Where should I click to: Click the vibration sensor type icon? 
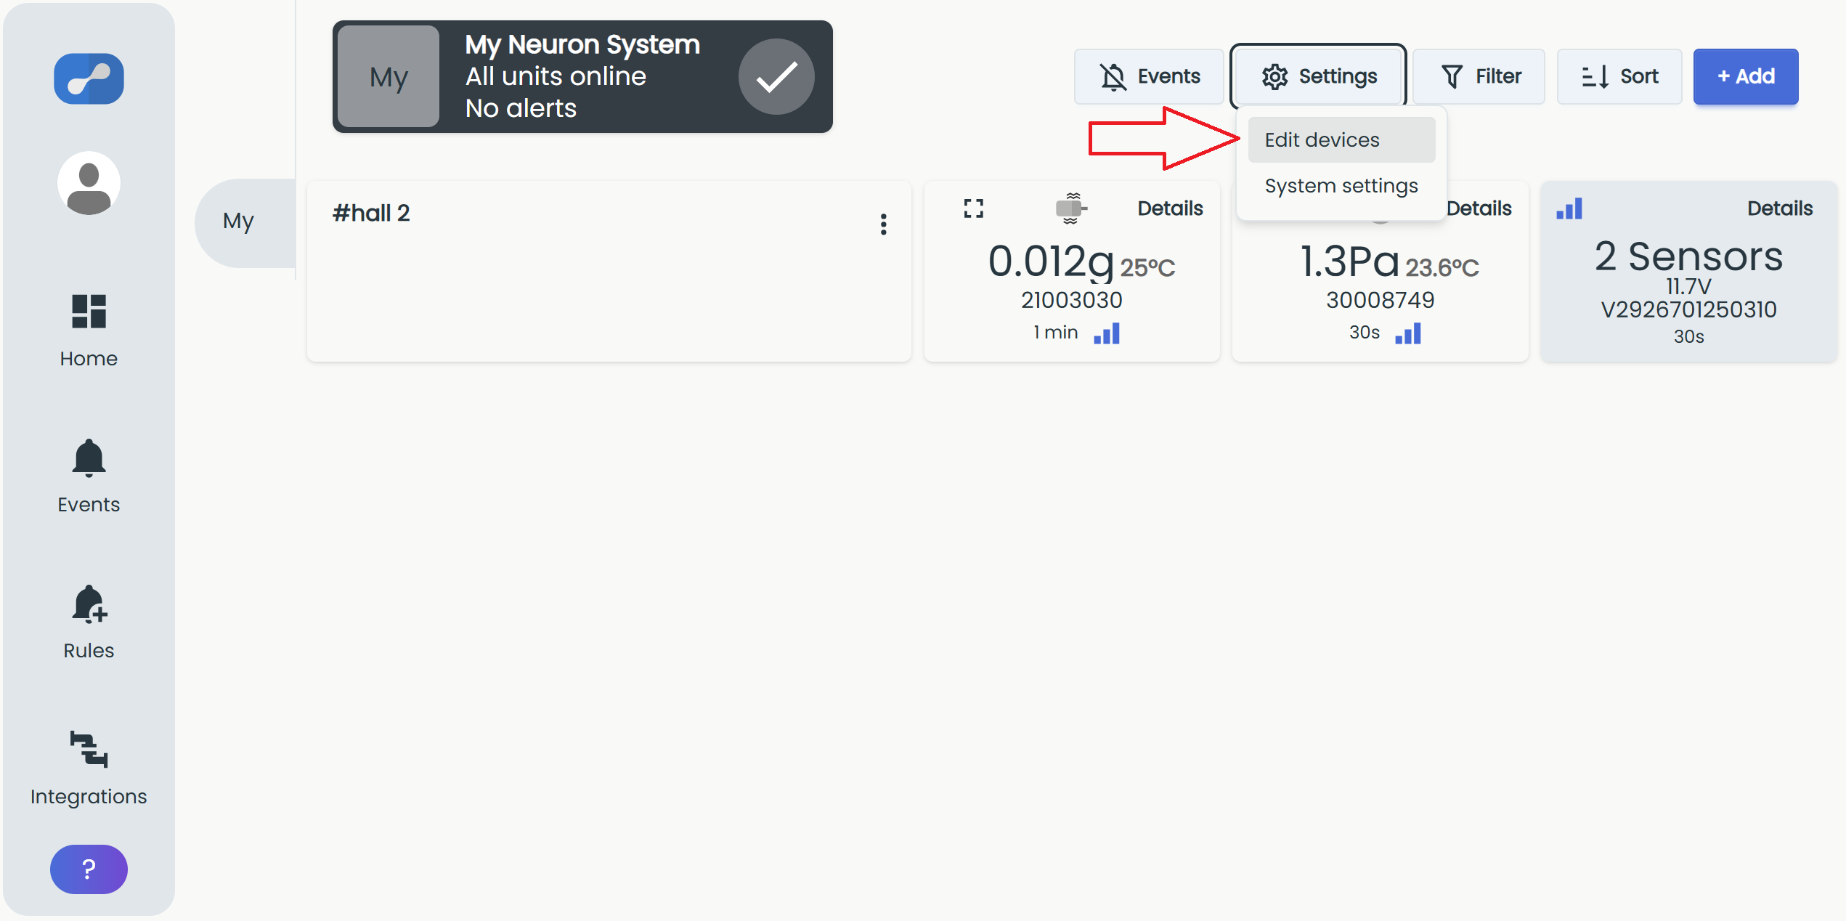pyautogui.click(x=1071, y=208)
